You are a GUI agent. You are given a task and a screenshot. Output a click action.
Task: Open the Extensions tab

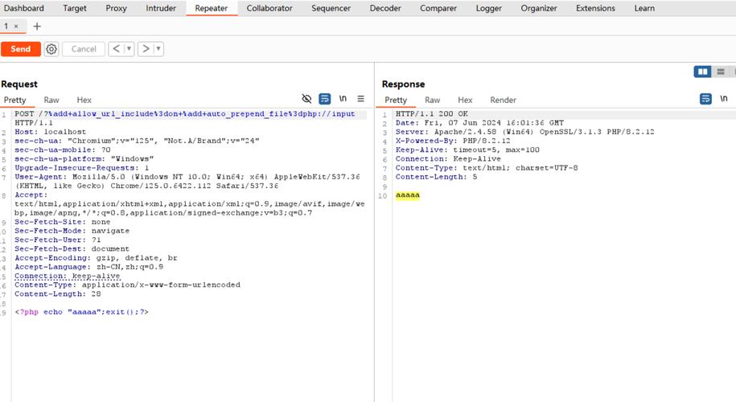point(596,8)
